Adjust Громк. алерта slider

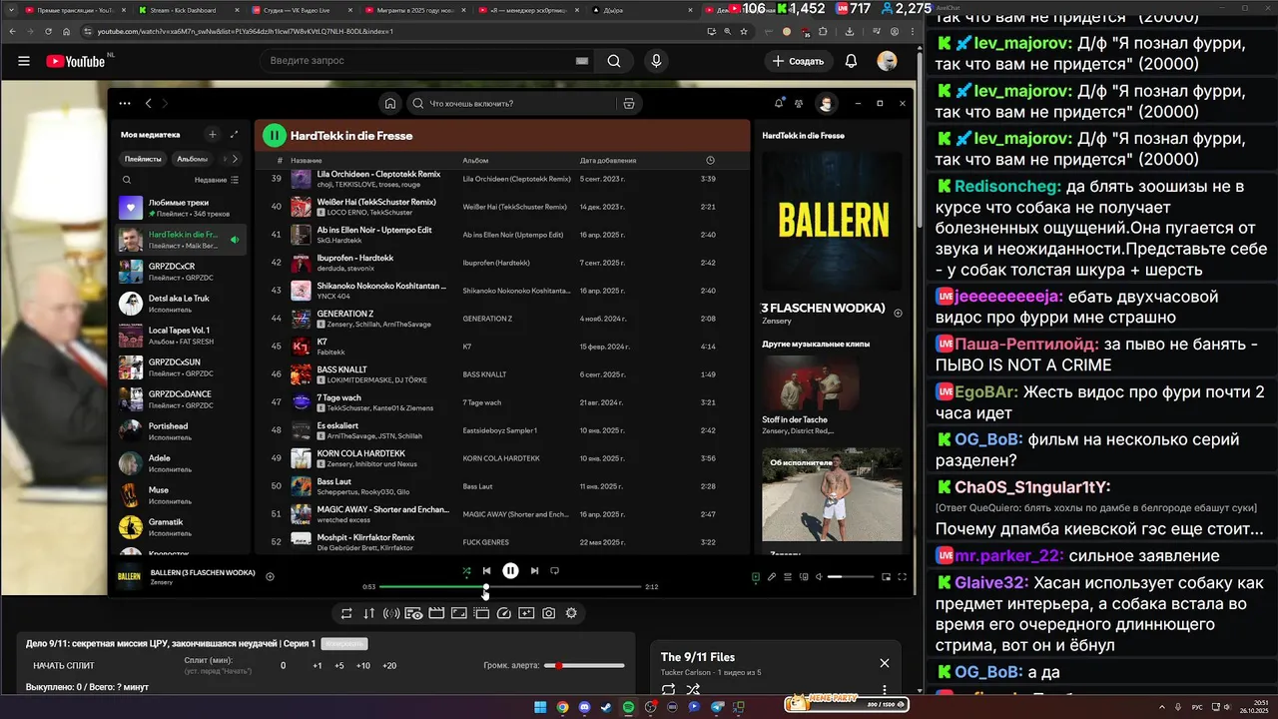(584, 666)
